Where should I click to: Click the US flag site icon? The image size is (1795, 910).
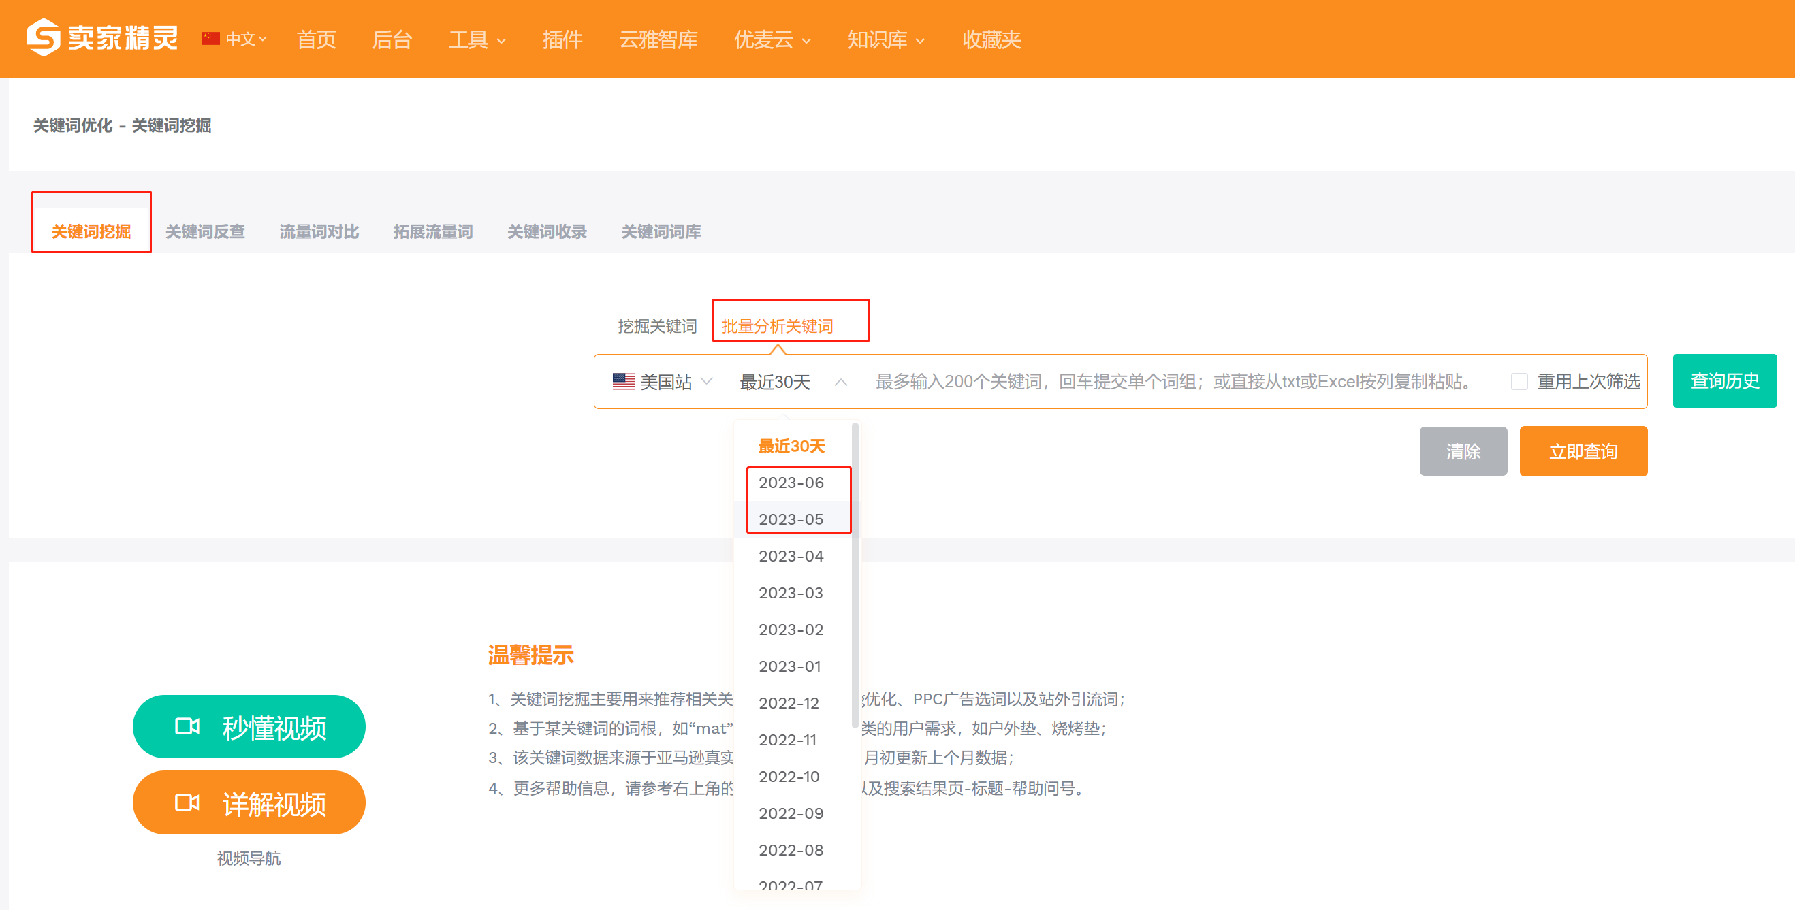point(623,382)
